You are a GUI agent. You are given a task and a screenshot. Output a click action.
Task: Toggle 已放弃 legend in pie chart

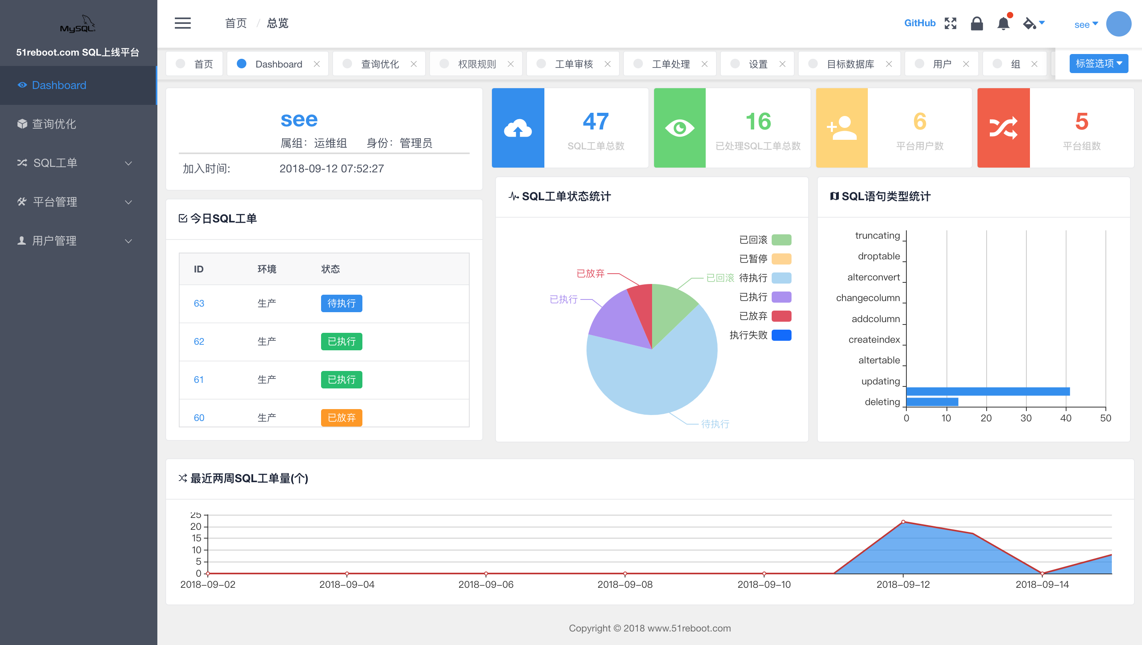(x=765, y=316)
